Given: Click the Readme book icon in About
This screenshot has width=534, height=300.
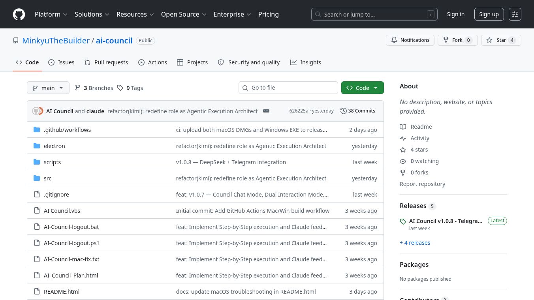Looking at the screenshot, I should tap(403, 127).
